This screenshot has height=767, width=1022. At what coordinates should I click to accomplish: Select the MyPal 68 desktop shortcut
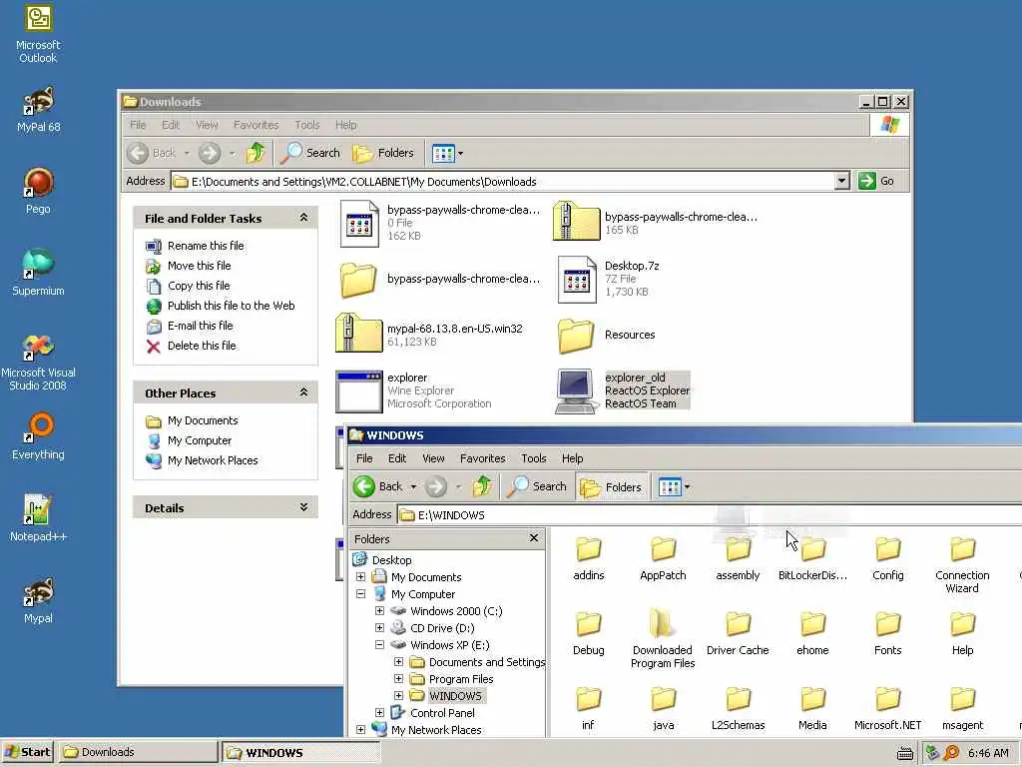pyautogui.click(x=38, y=109)
